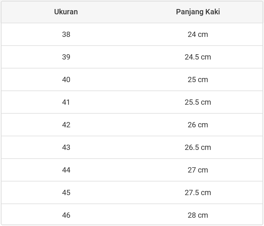Click the 28 cm foot length
The image size is (264, 226).
(x=198, y=215)
